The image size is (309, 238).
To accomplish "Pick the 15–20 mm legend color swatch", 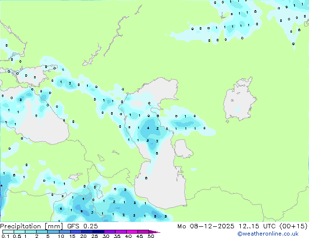I will 76,232.
